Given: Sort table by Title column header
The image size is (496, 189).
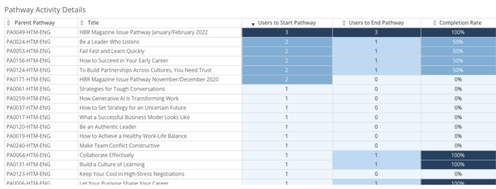Looking at the screenshot, I should click(93, 23).
